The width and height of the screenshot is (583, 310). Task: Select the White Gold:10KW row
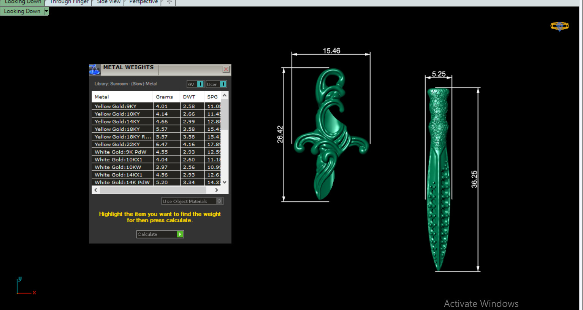156,167
